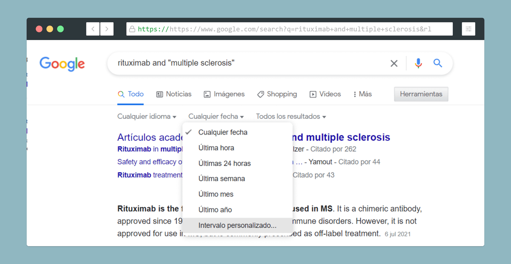Click the blue search magnifier icon

(438, 63)
